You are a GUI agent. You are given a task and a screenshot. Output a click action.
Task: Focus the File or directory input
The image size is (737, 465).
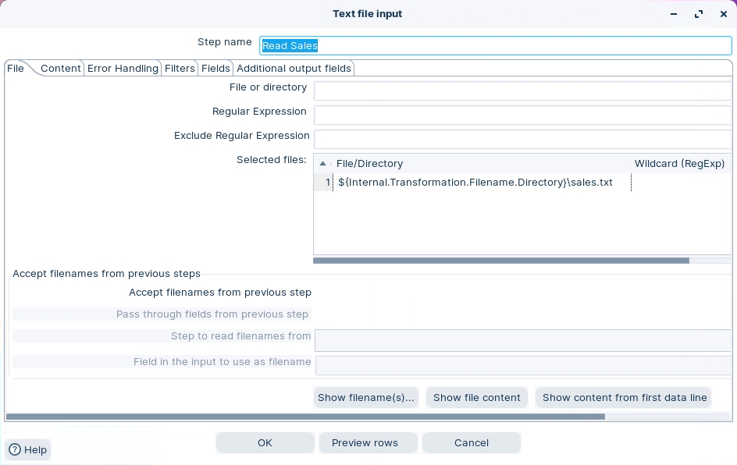pos(522,91)
